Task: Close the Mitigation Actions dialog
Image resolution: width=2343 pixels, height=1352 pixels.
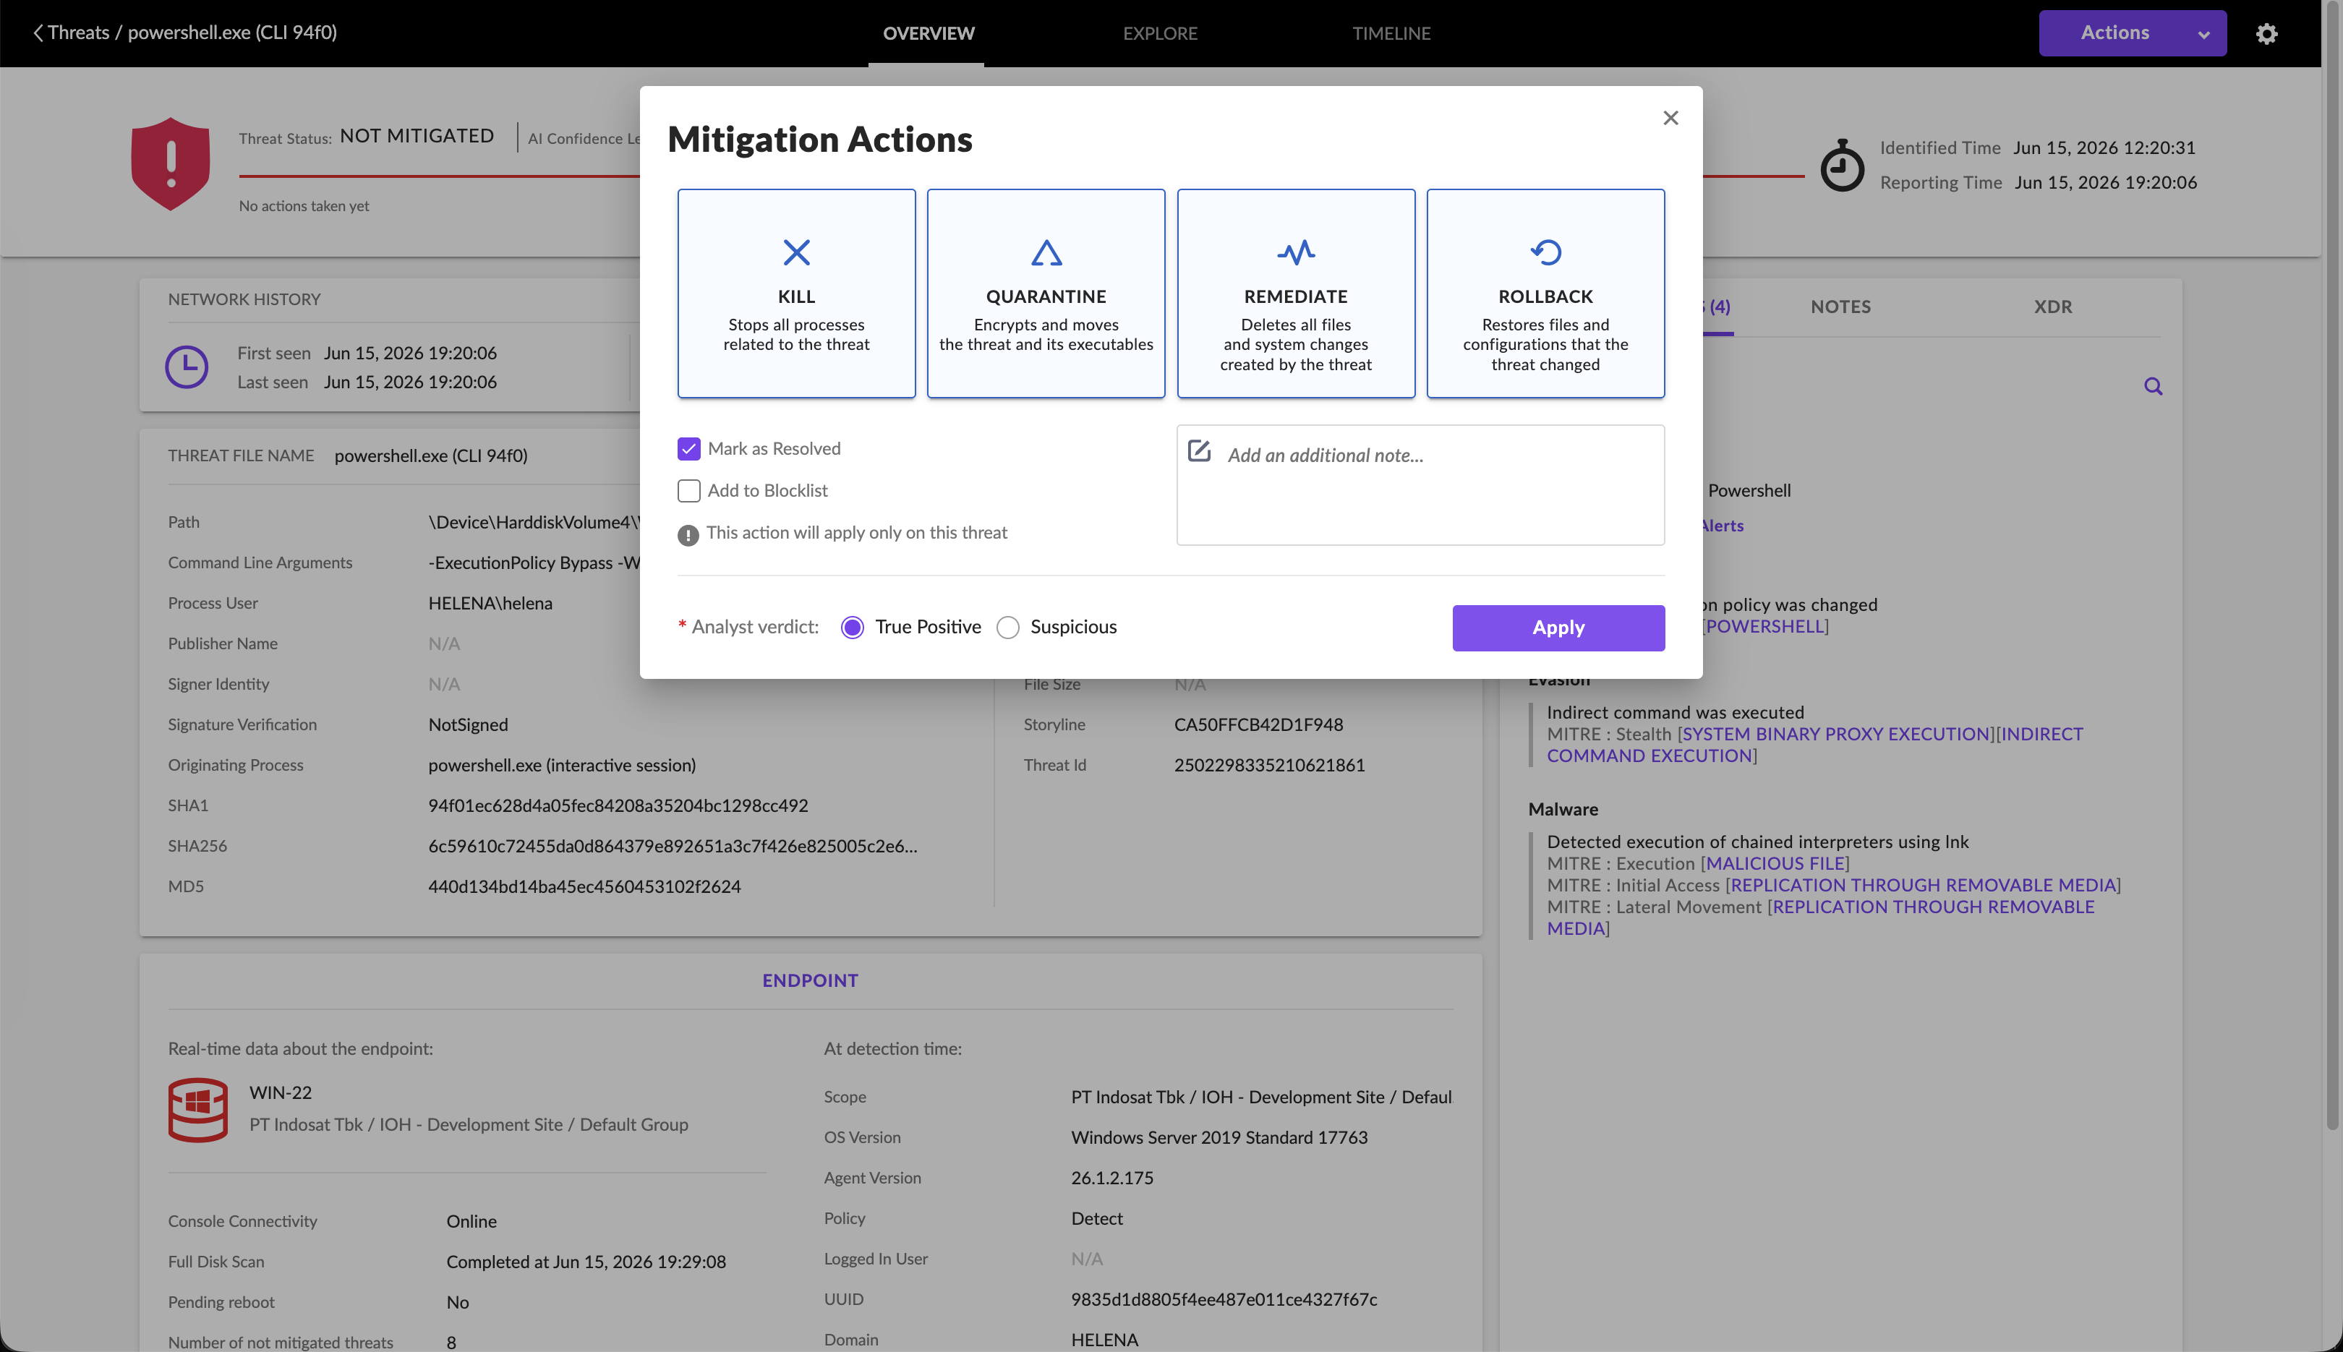Action: pyautogui.click(x=1670, y=118)
